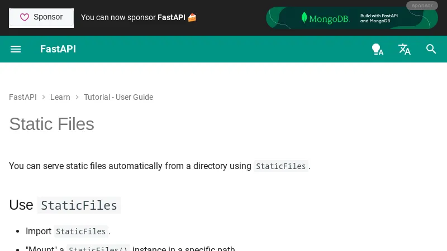Open the language translation selector
This screenshot has height=251, width=447.
(x=404, y=49)
